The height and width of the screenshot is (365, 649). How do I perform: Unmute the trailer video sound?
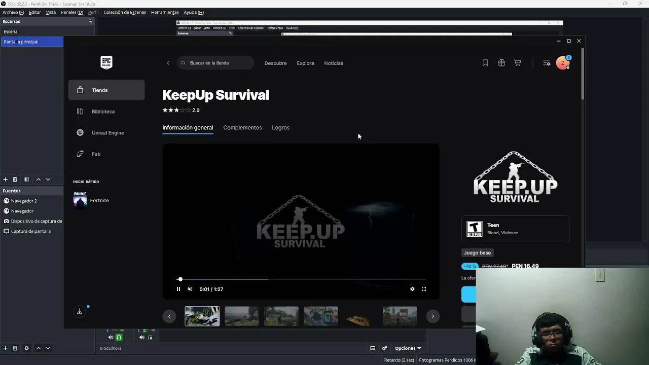pyautogui.click(x=190, y=289)
